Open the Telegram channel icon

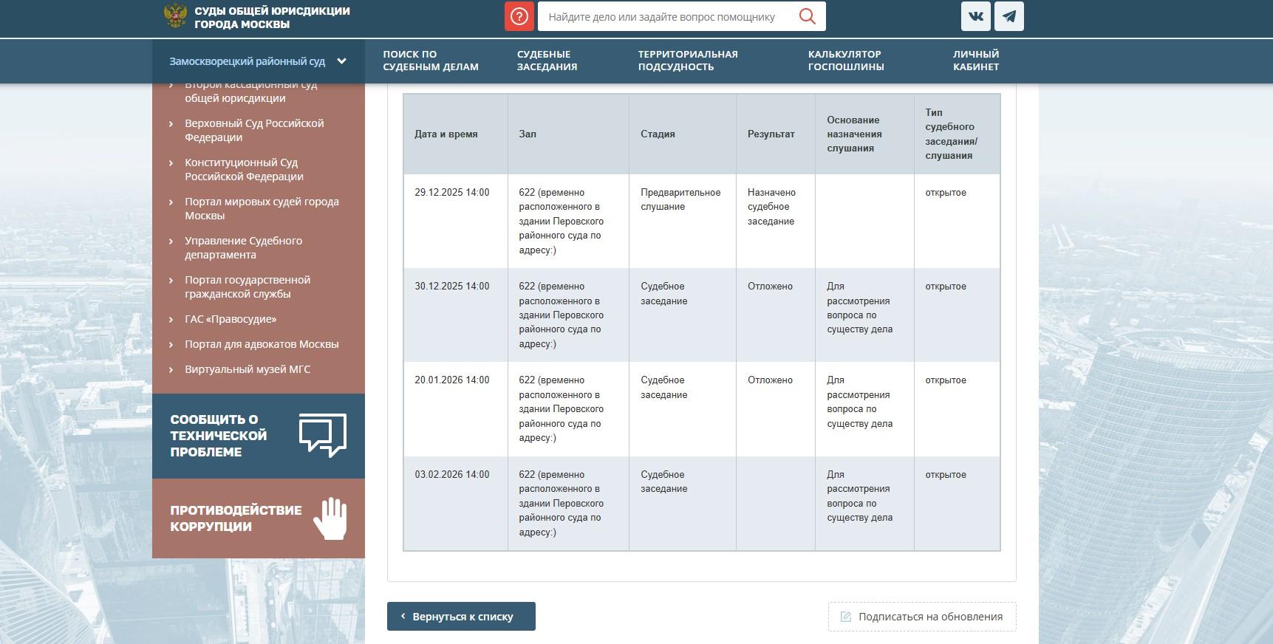pos(1008,16)
